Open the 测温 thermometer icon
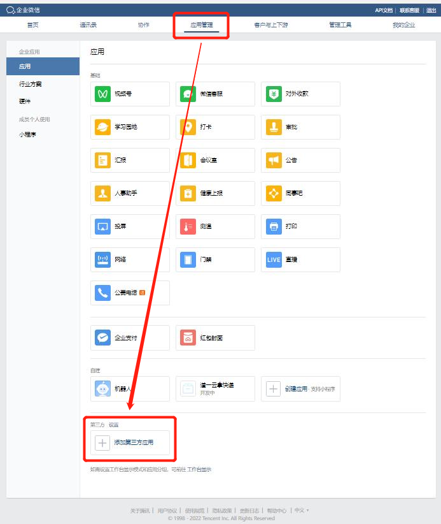Image resolution: width=441 pixels, height=524 pixels. 188,226
